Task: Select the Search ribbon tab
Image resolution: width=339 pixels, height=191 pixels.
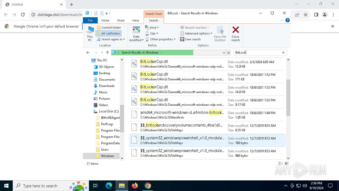Action: 154,20
